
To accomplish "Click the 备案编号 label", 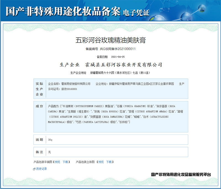I will [x=92, y=49].
